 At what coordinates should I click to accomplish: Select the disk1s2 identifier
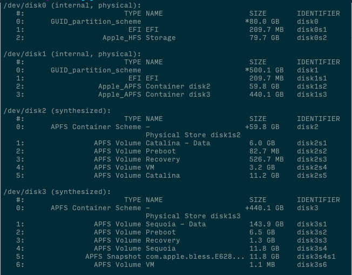pyautogui.click(x=312, y=86)
